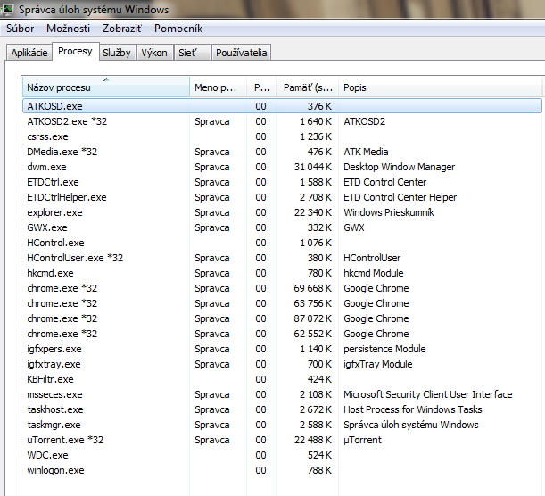Switch to the Služby tab

coord(117,53)
